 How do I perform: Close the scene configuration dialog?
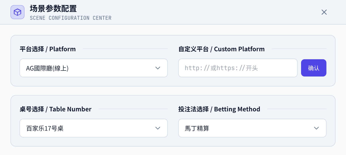tap(324, 12)
